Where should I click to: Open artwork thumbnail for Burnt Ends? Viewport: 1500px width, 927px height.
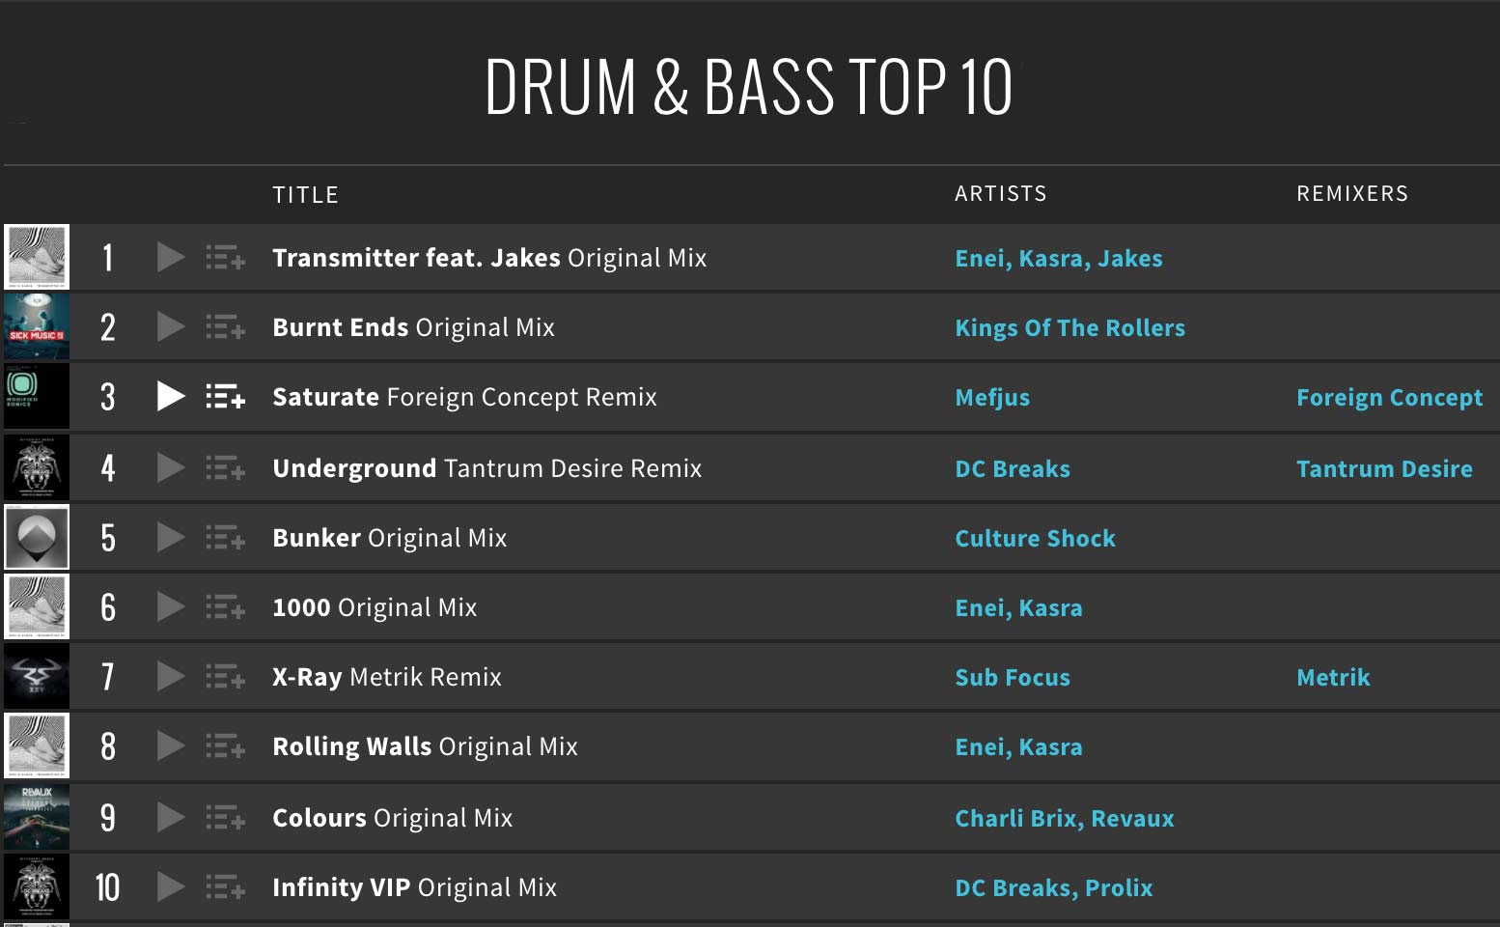[37, 327]
